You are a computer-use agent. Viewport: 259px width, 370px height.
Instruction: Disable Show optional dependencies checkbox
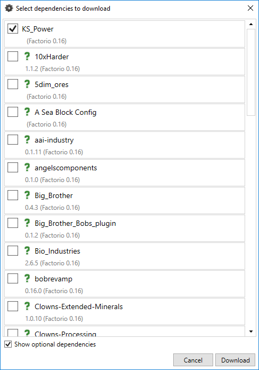[8, 344]
